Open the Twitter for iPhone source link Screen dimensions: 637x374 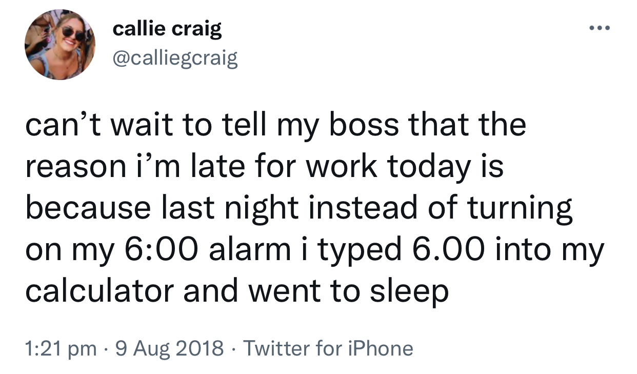point(328,349)
